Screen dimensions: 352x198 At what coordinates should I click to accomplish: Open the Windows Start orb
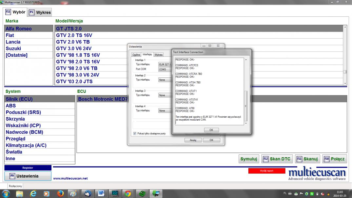pyautogui.click(x=5, y=193)
